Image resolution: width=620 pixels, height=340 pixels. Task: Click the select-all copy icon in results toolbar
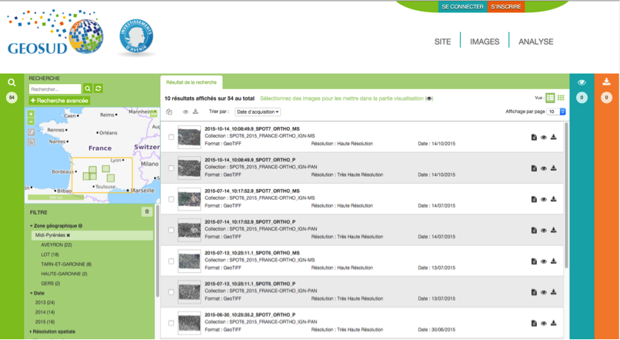169,112
